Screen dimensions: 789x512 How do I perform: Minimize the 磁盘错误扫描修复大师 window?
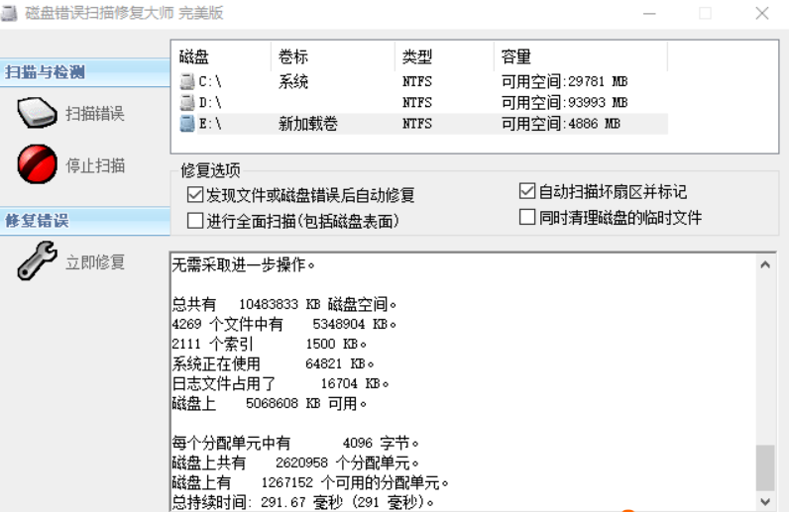click(649, 14)
